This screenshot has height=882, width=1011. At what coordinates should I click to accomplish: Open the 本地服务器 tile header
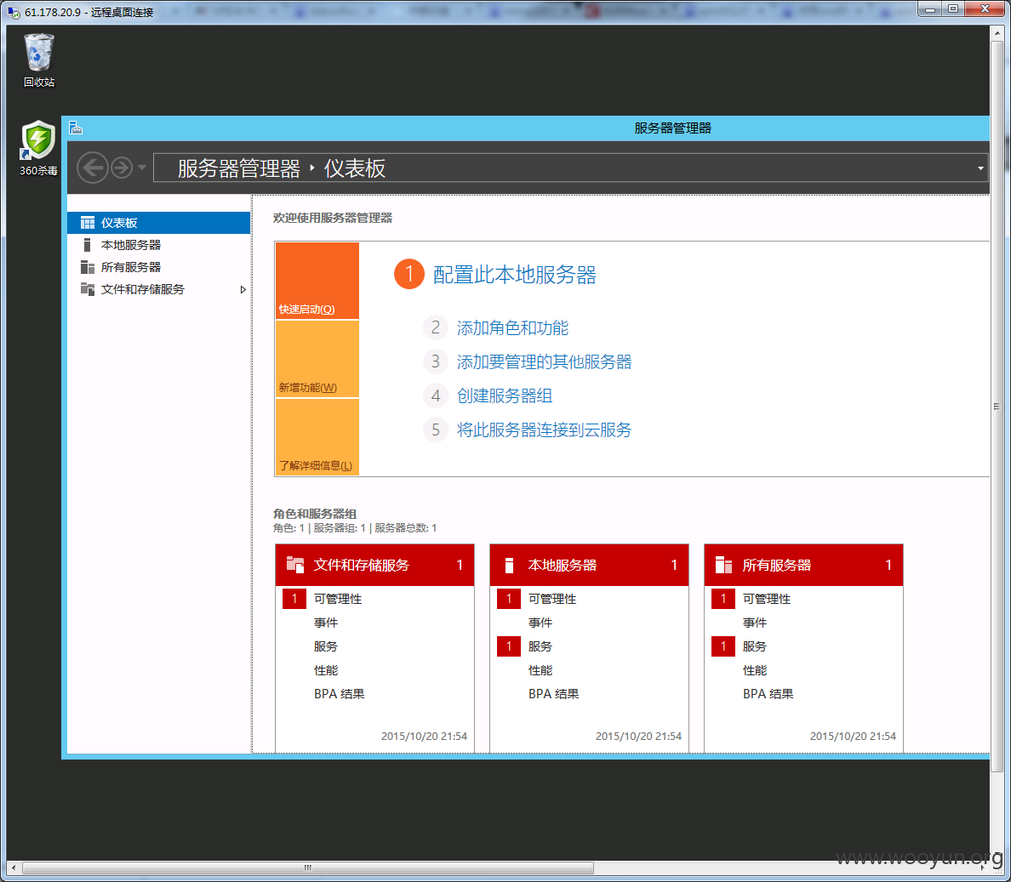(589, 565)
